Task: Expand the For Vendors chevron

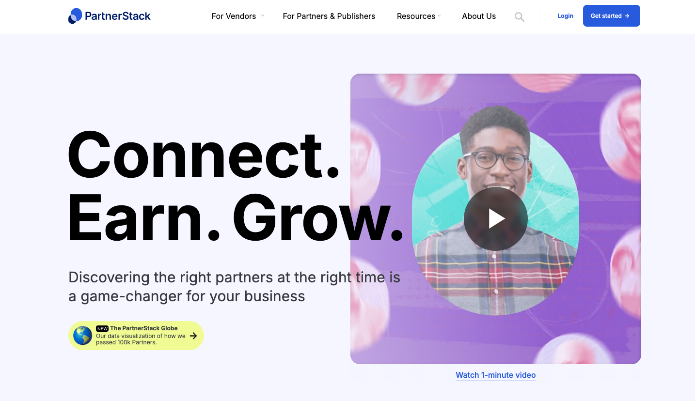Action: [x=263, y=15]
